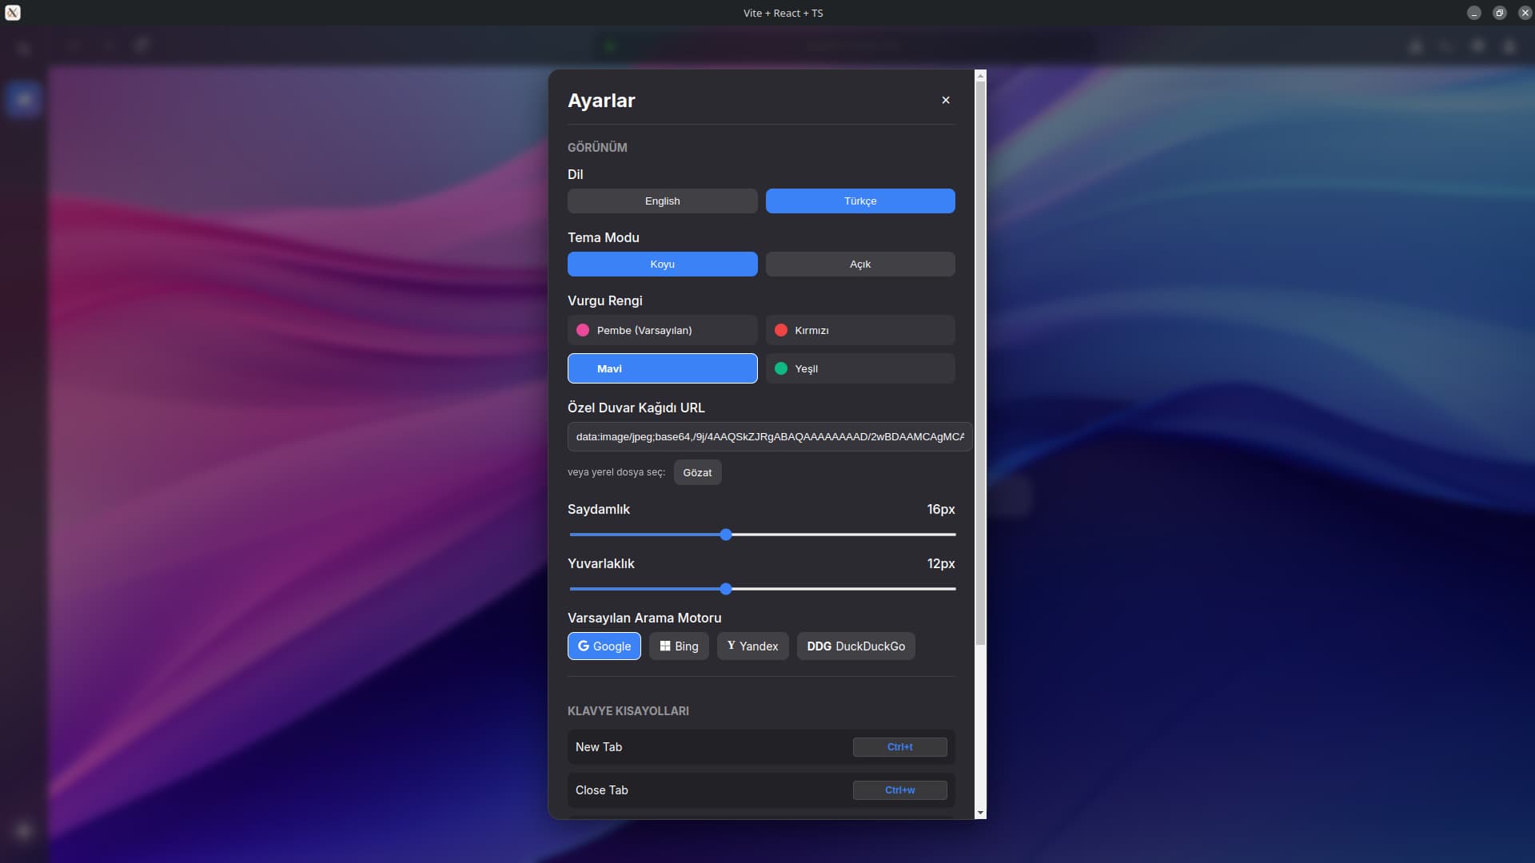Select the Mavi accent color option

pos(662,368)
